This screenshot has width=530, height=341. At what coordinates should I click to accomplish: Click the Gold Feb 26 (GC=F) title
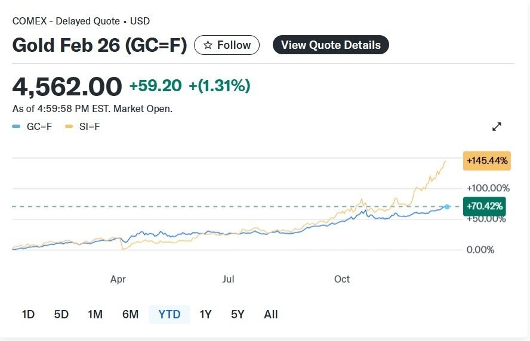pos(100,45)
